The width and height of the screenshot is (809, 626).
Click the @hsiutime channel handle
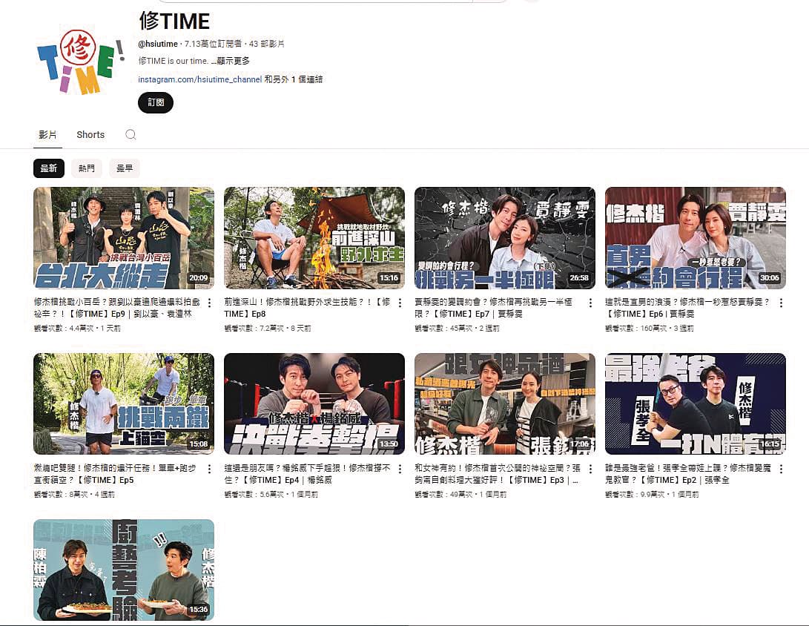[158, 44]
